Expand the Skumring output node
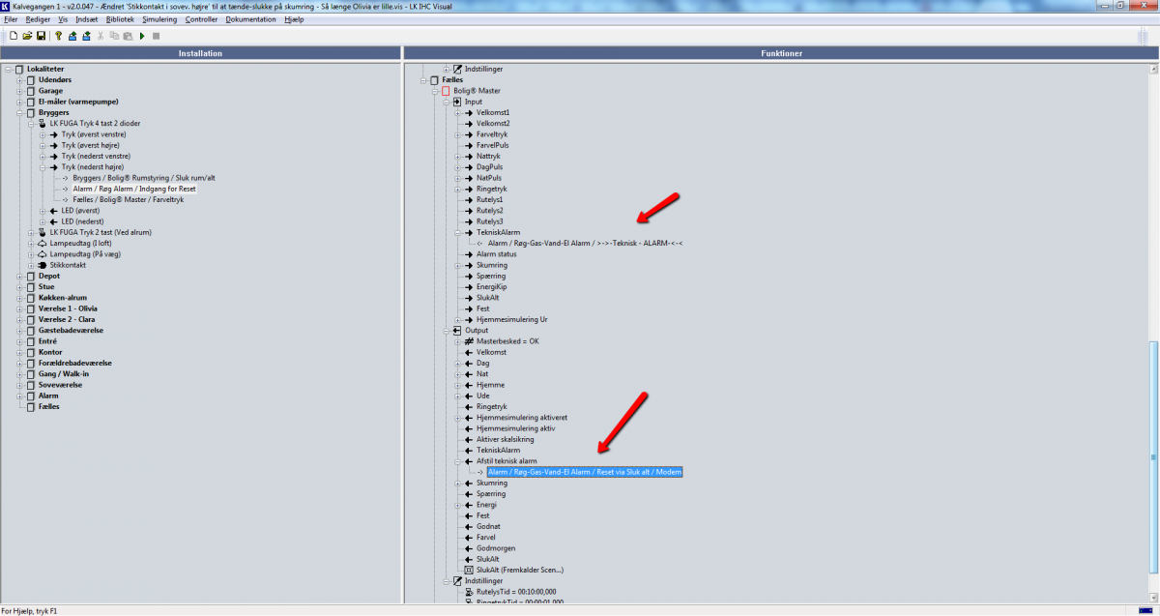This screenshot has height=616, width=1160. [x=457, y=483]
